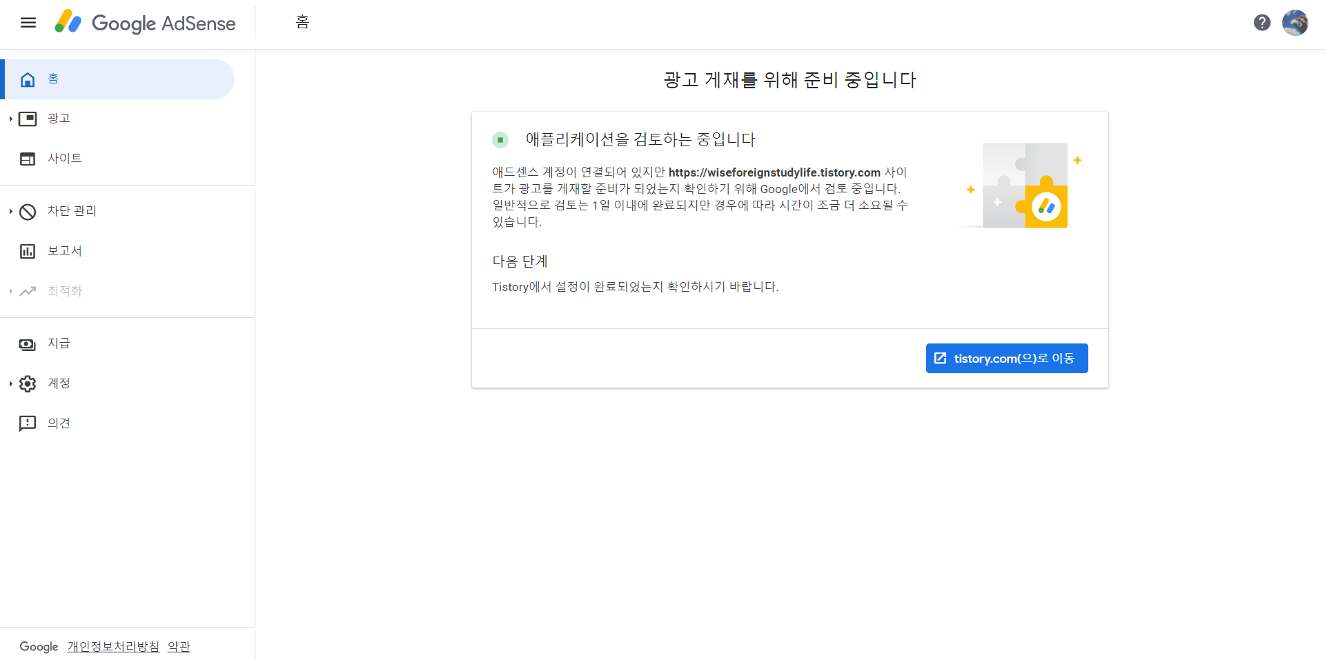Expand the 계정 menu arrow
Screen dimensions: 1325x660
click(x=10, y=383)
